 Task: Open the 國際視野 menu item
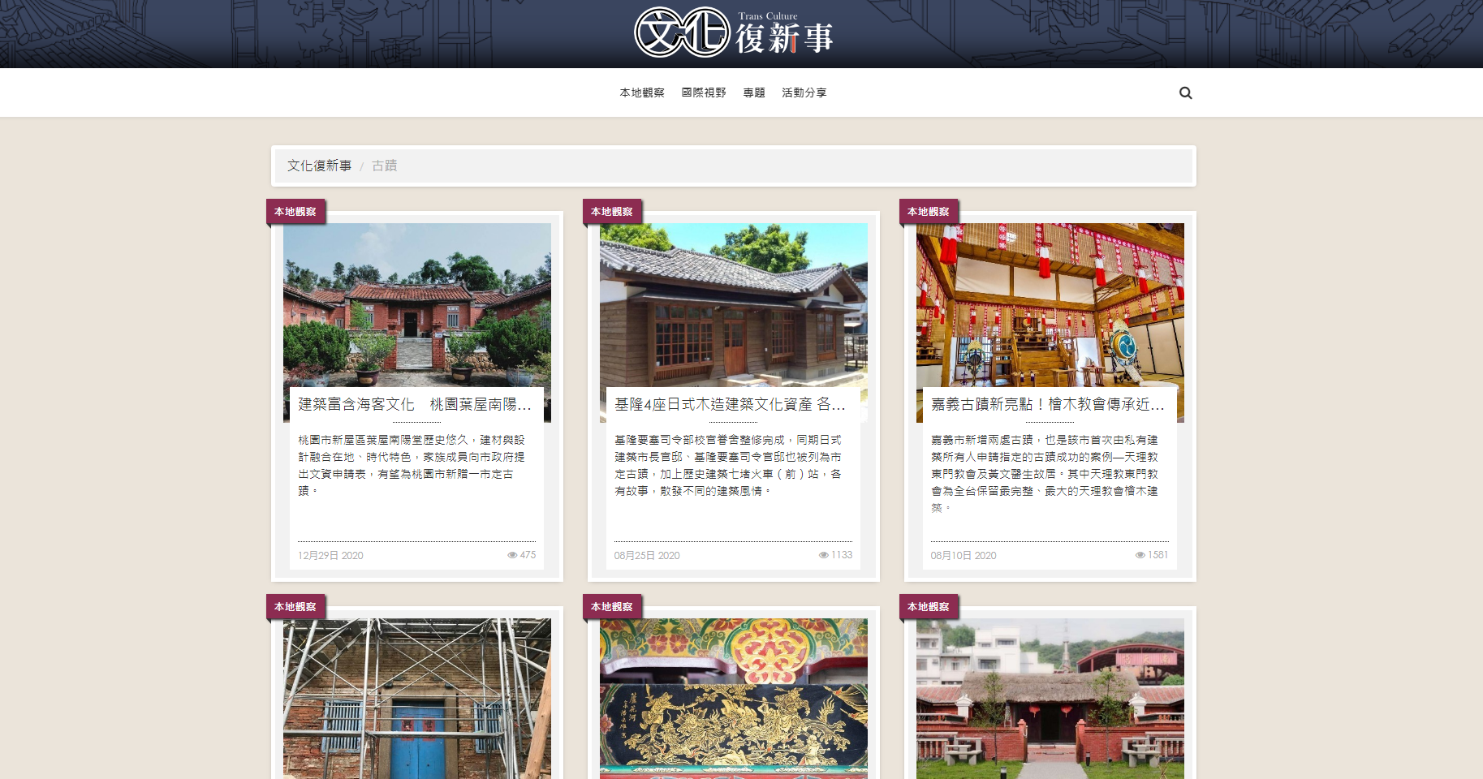pos(703,93)
